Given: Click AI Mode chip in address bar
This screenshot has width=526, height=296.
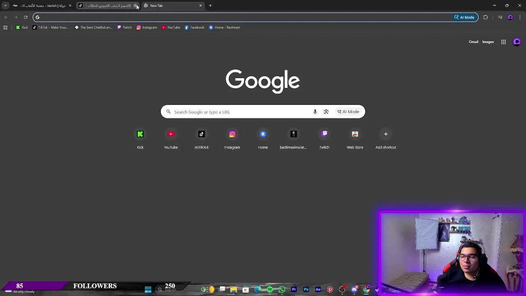Looking at the screenshot, I should [464, 17].
